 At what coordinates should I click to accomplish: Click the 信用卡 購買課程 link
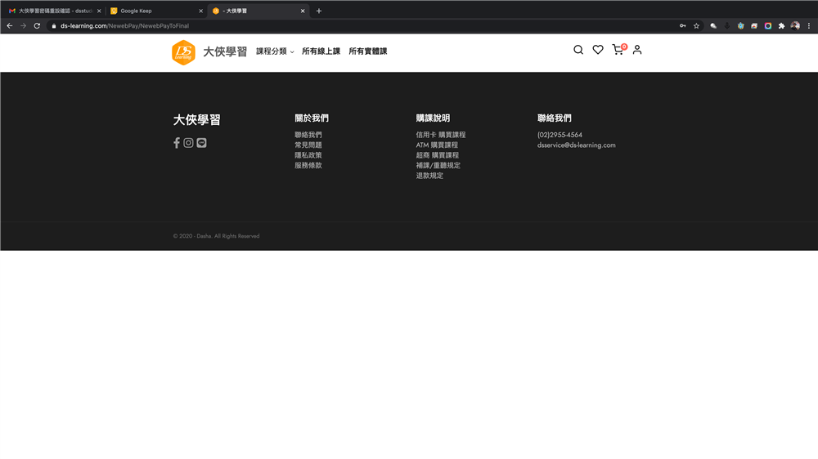pos(440,135)
